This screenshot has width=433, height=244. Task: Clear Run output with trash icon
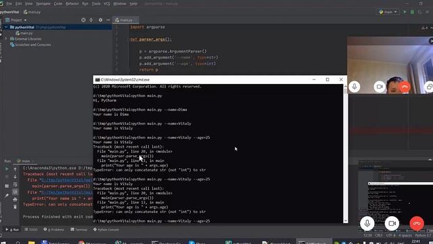tap(15, 207)
